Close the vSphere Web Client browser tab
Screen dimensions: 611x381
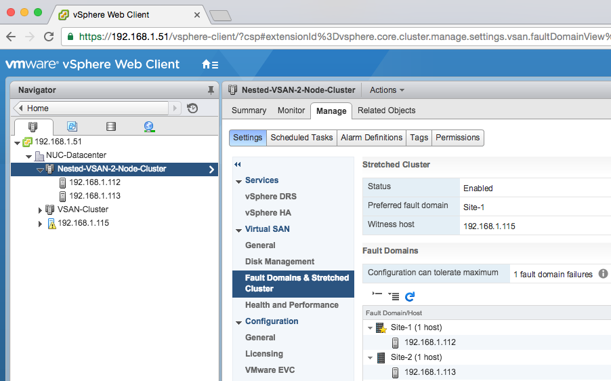point(197,15)
